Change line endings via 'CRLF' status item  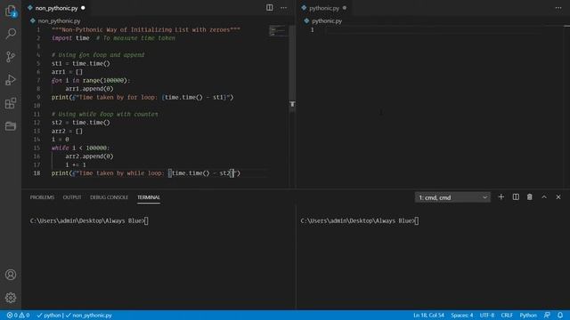pyautogui.click(x=507, y=315)
